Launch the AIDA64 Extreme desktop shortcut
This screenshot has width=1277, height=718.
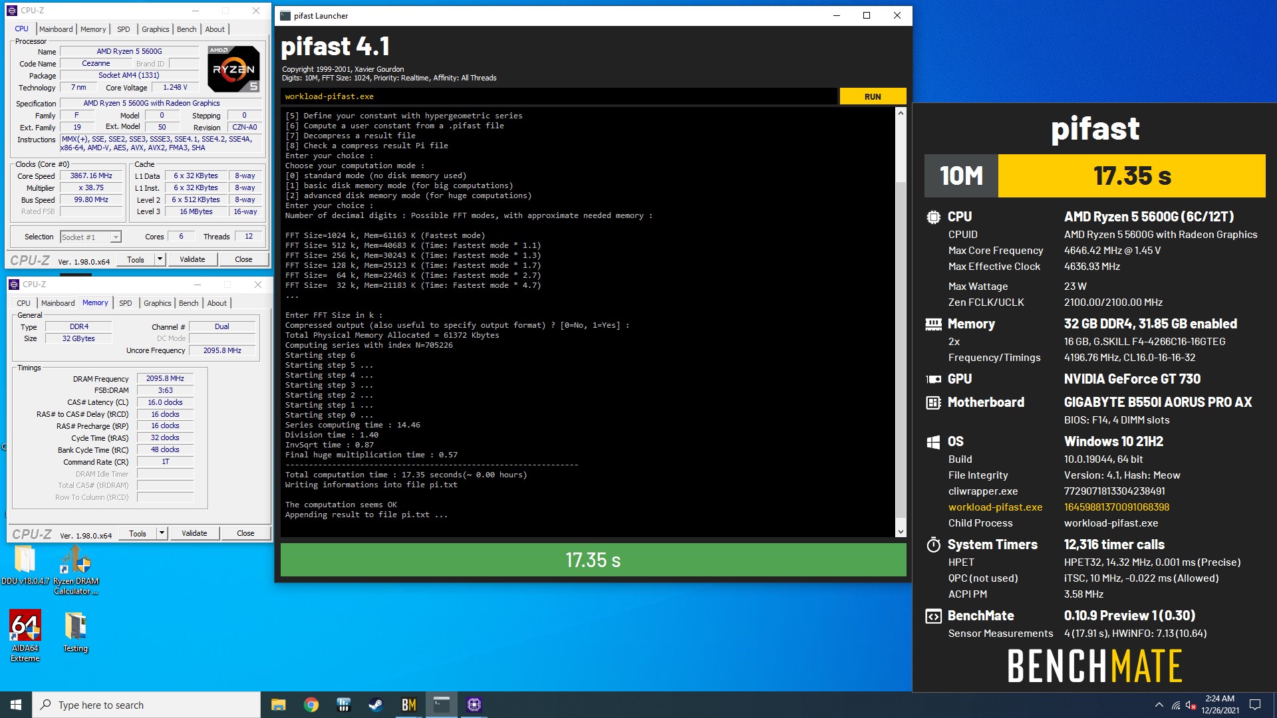(25, 636)
